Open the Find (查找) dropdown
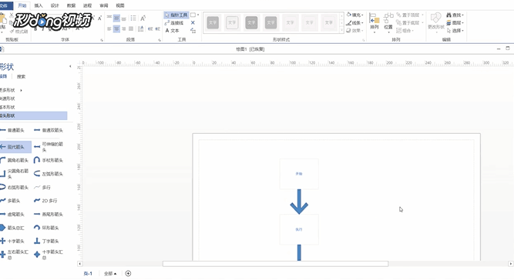The image size is (514, 280). tap(455, 15)
